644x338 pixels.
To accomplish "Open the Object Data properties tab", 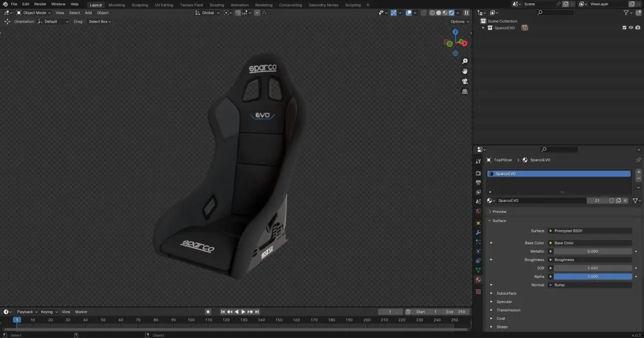I will coord(478,270).
